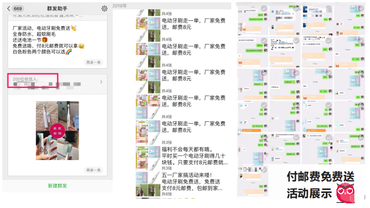Select the line 全身防水，超软刷毛
This screenshot has height=208, width=370.
34,34
